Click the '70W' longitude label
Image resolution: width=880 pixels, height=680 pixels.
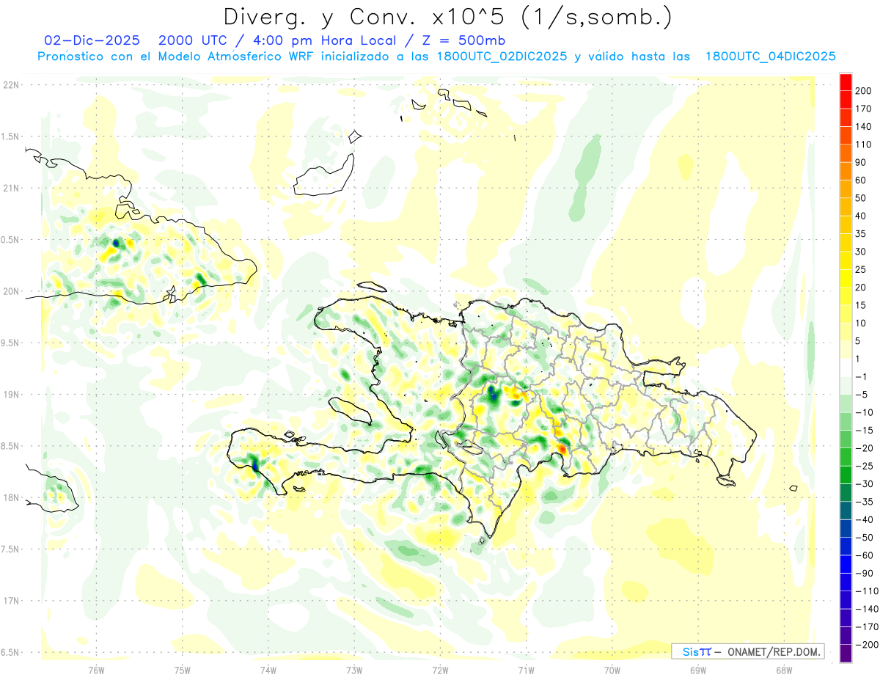pos(612,670)
